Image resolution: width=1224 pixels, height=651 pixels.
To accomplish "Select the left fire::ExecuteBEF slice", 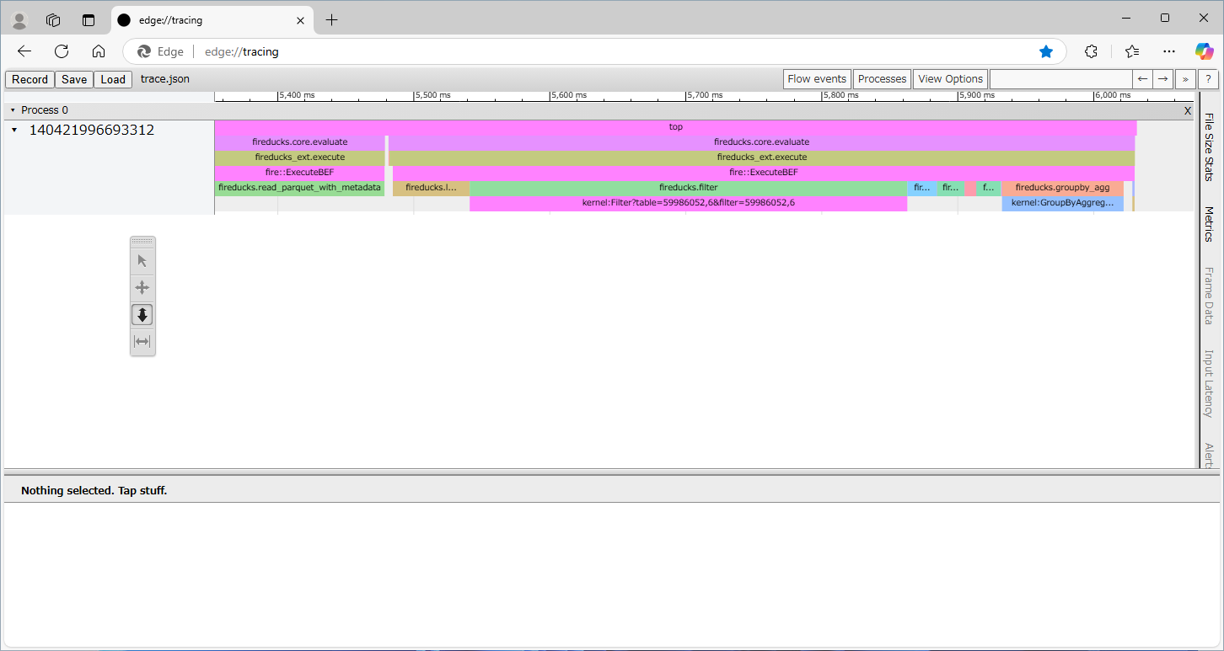I will coord(299,173).
